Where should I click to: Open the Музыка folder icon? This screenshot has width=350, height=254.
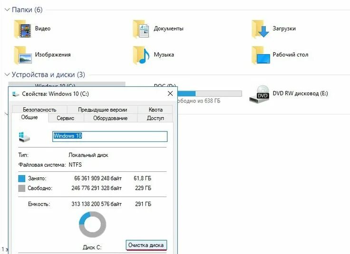click(x=141, y=55)
